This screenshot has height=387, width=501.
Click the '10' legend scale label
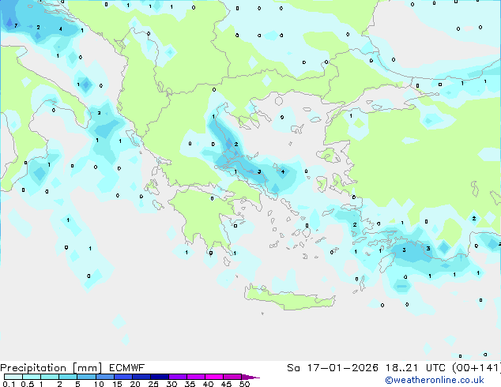coord(99,384)
